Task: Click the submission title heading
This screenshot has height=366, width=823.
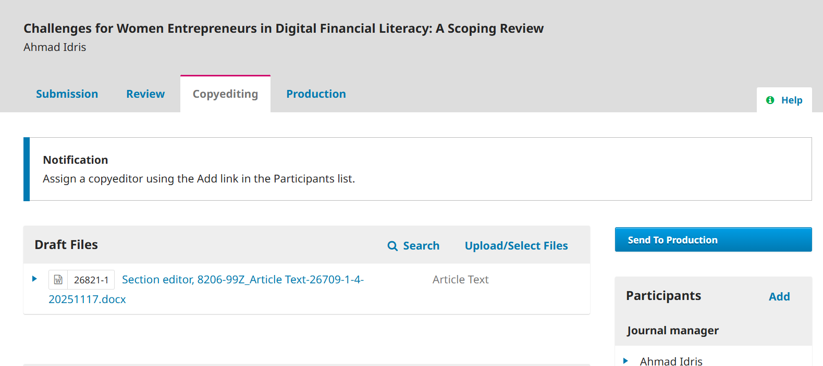Action: pos(283,29)
